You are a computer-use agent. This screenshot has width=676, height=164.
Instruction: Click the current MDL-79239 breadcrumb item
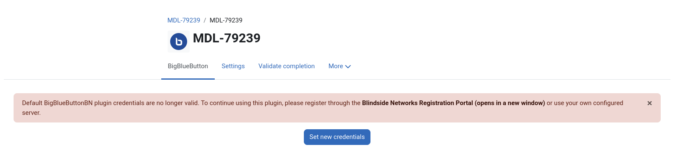click(x=226, y=20)
